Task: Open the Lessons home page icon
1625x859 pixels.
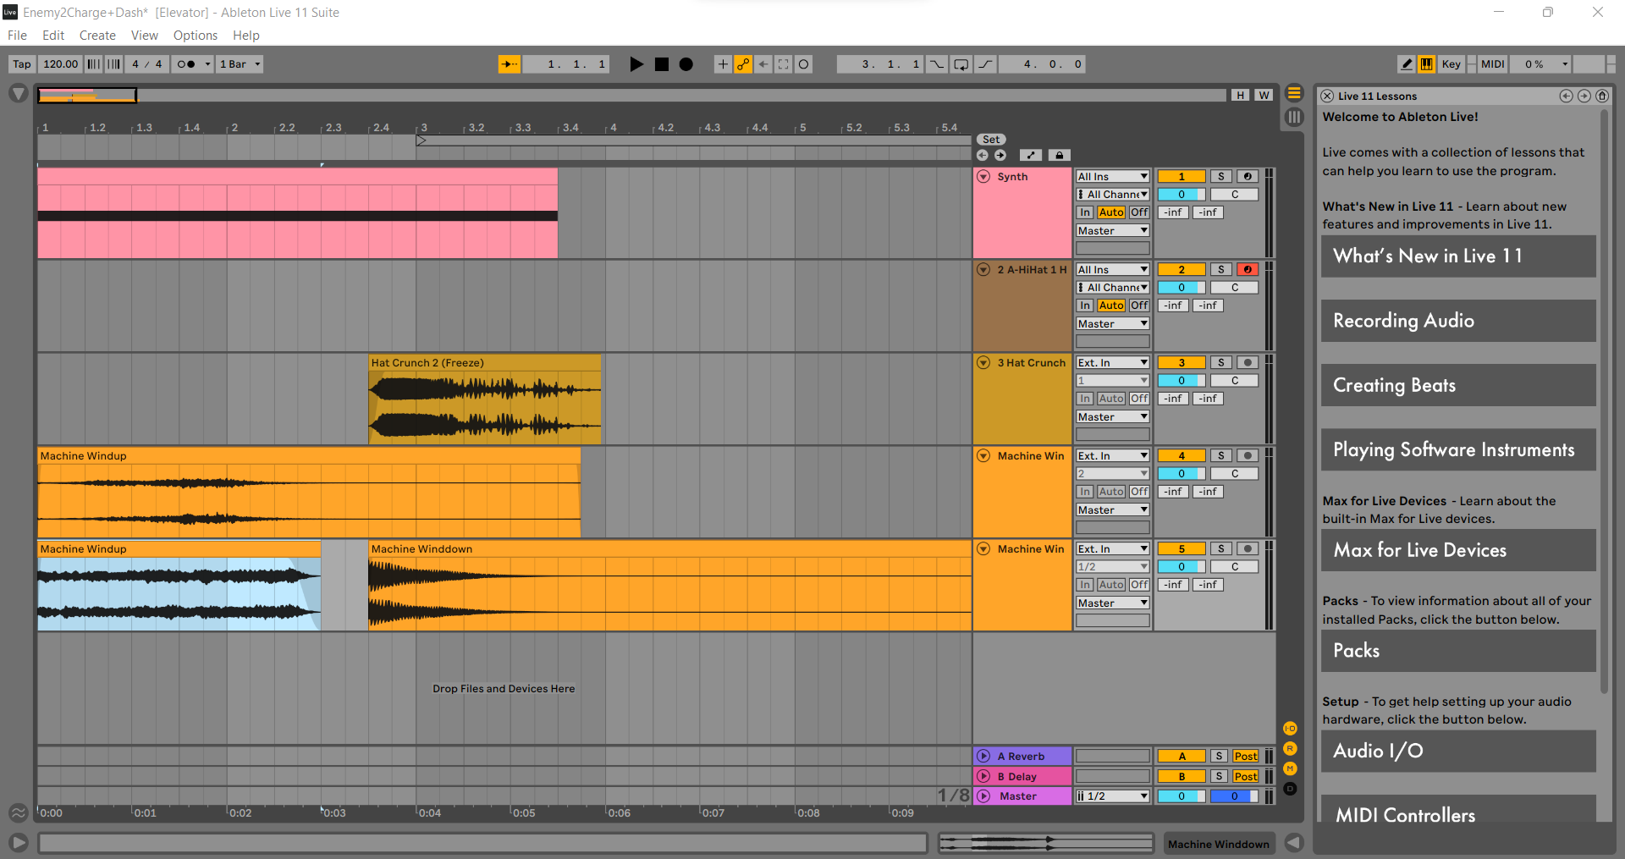Action: (x=1602, y=96)
